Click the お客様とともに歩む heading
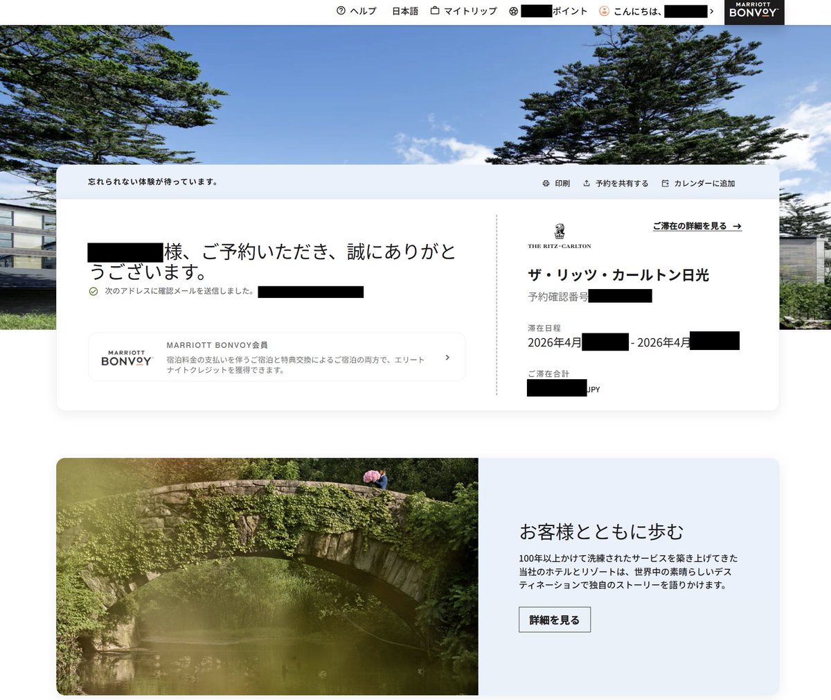831x700 pixels. pyautogui.click(x=601, y=532)
